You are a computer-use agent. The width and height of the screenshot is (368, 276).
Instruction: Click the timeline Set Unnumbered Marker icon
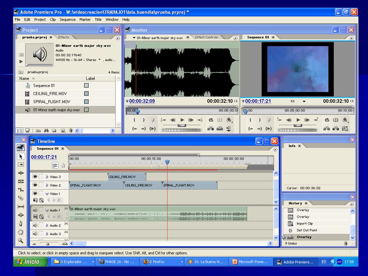(63, 165)
